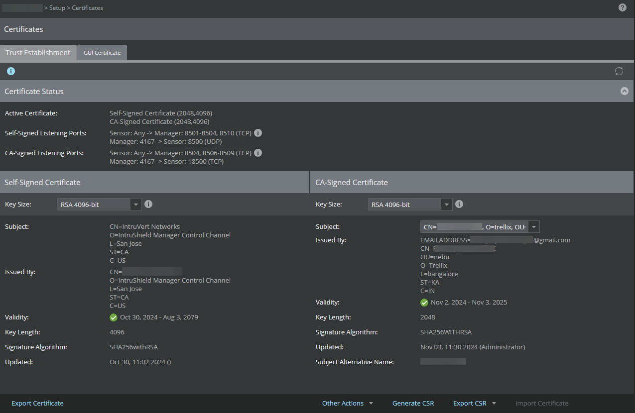Select the text 'CN=IntruVert Networks'
The width and height of the screenshot is (635, 413).
[x=145, y=227]
